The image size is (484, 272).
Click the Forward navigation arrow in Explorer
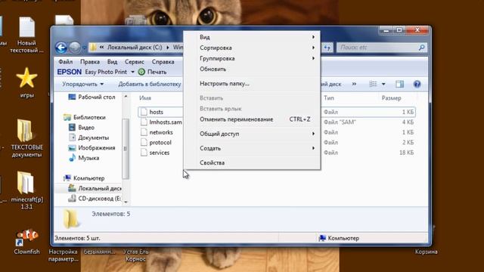74,48
